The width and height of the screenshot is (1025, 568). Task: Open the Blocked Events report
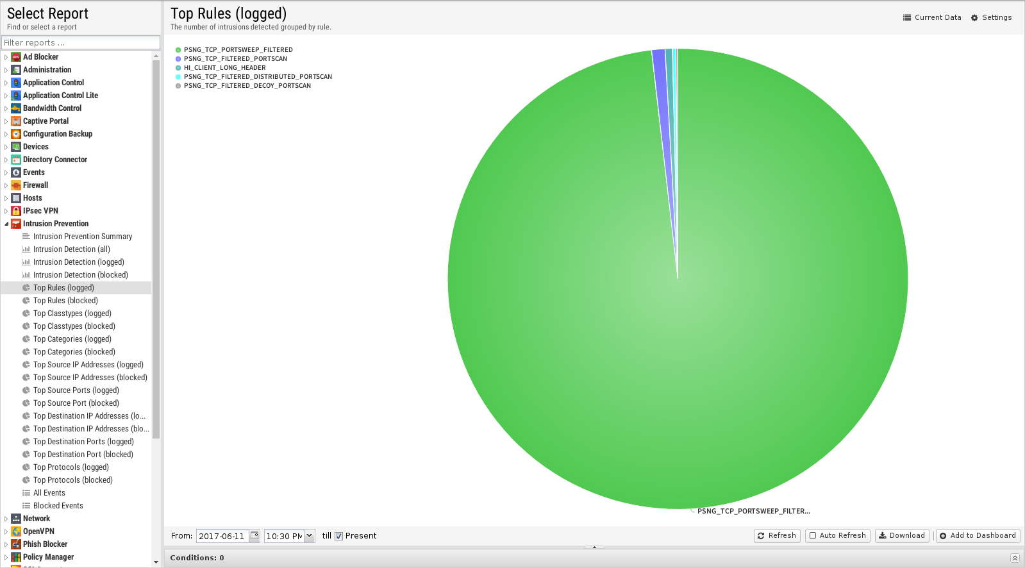(x=58, y=506)
